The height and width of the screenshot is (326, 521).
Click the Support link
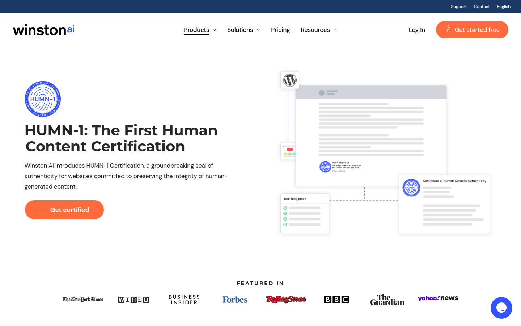click(459, 7)
